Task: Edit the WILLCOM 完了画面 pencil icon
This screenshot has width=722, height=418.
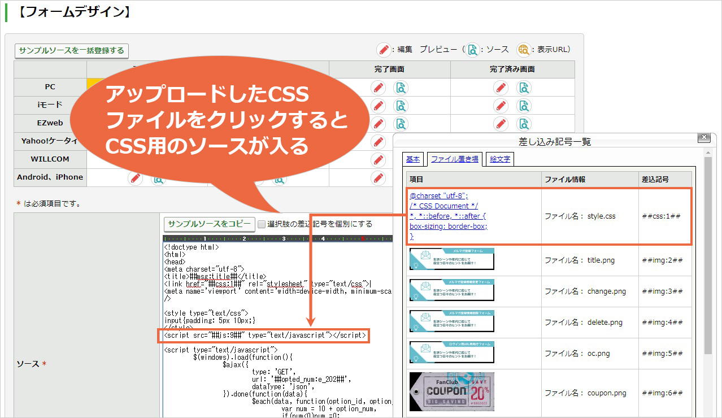Action: pyautogui.click(x=379, y=160)
